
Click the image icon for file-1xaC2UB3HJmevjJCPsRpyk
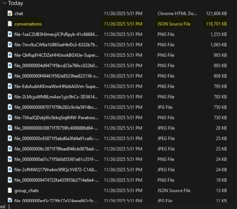coord(10,34)
